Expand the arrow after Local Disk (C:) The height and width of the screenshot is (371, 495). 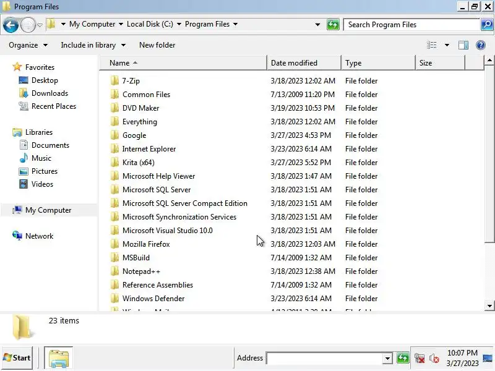179,24
